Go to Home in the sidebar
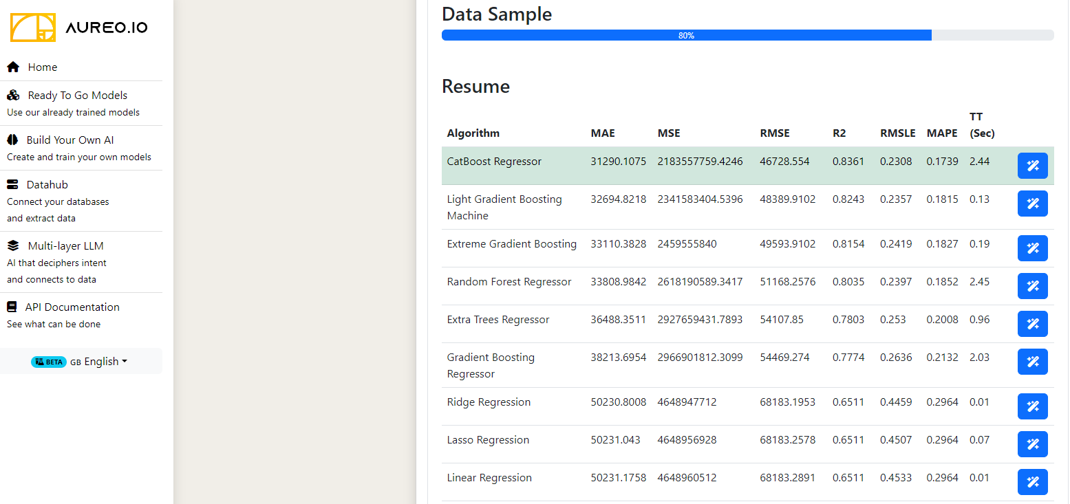 42,67
